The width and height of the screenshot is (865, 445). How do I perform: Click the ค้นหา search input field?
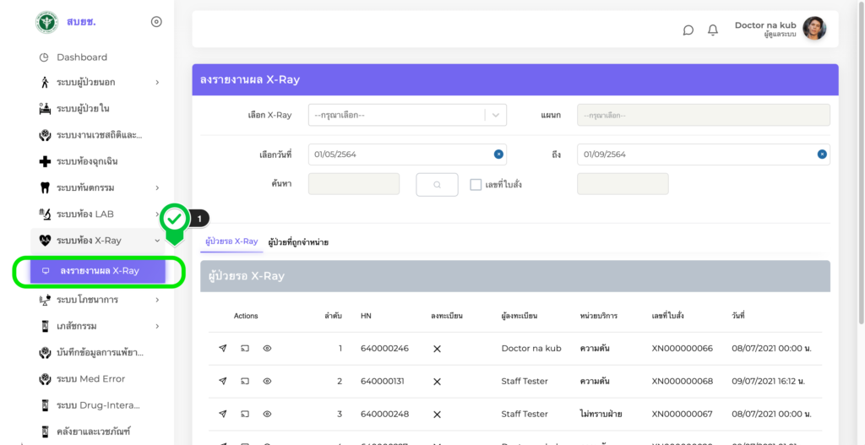pos(354,184)
